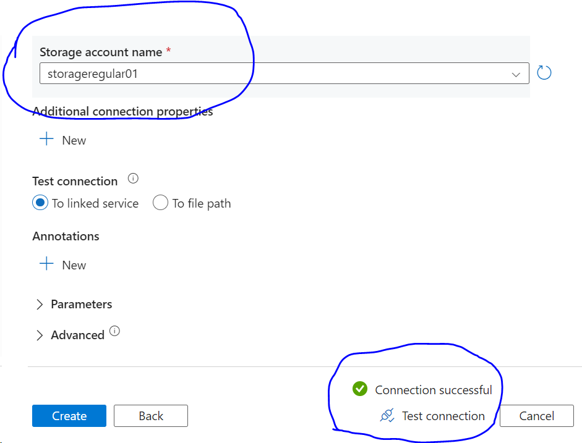Viewport: 582px width, 443px height.
Task: Click the green Connection successful checkmark icon
Action: tap(360, 389)
